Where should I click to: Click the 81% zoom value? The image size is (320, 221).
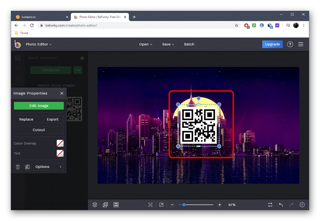point(232,205)
